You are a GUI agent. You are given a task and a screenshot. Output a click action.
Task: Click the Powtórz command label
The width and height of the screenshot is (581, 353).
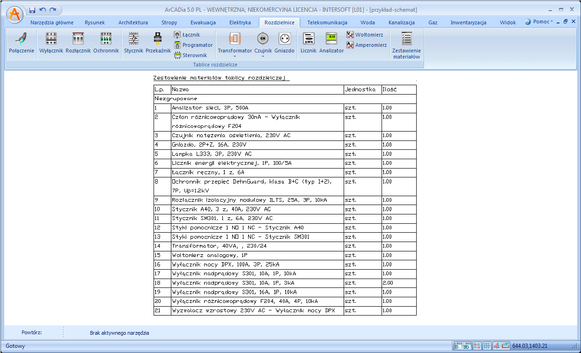pos(32,332)
